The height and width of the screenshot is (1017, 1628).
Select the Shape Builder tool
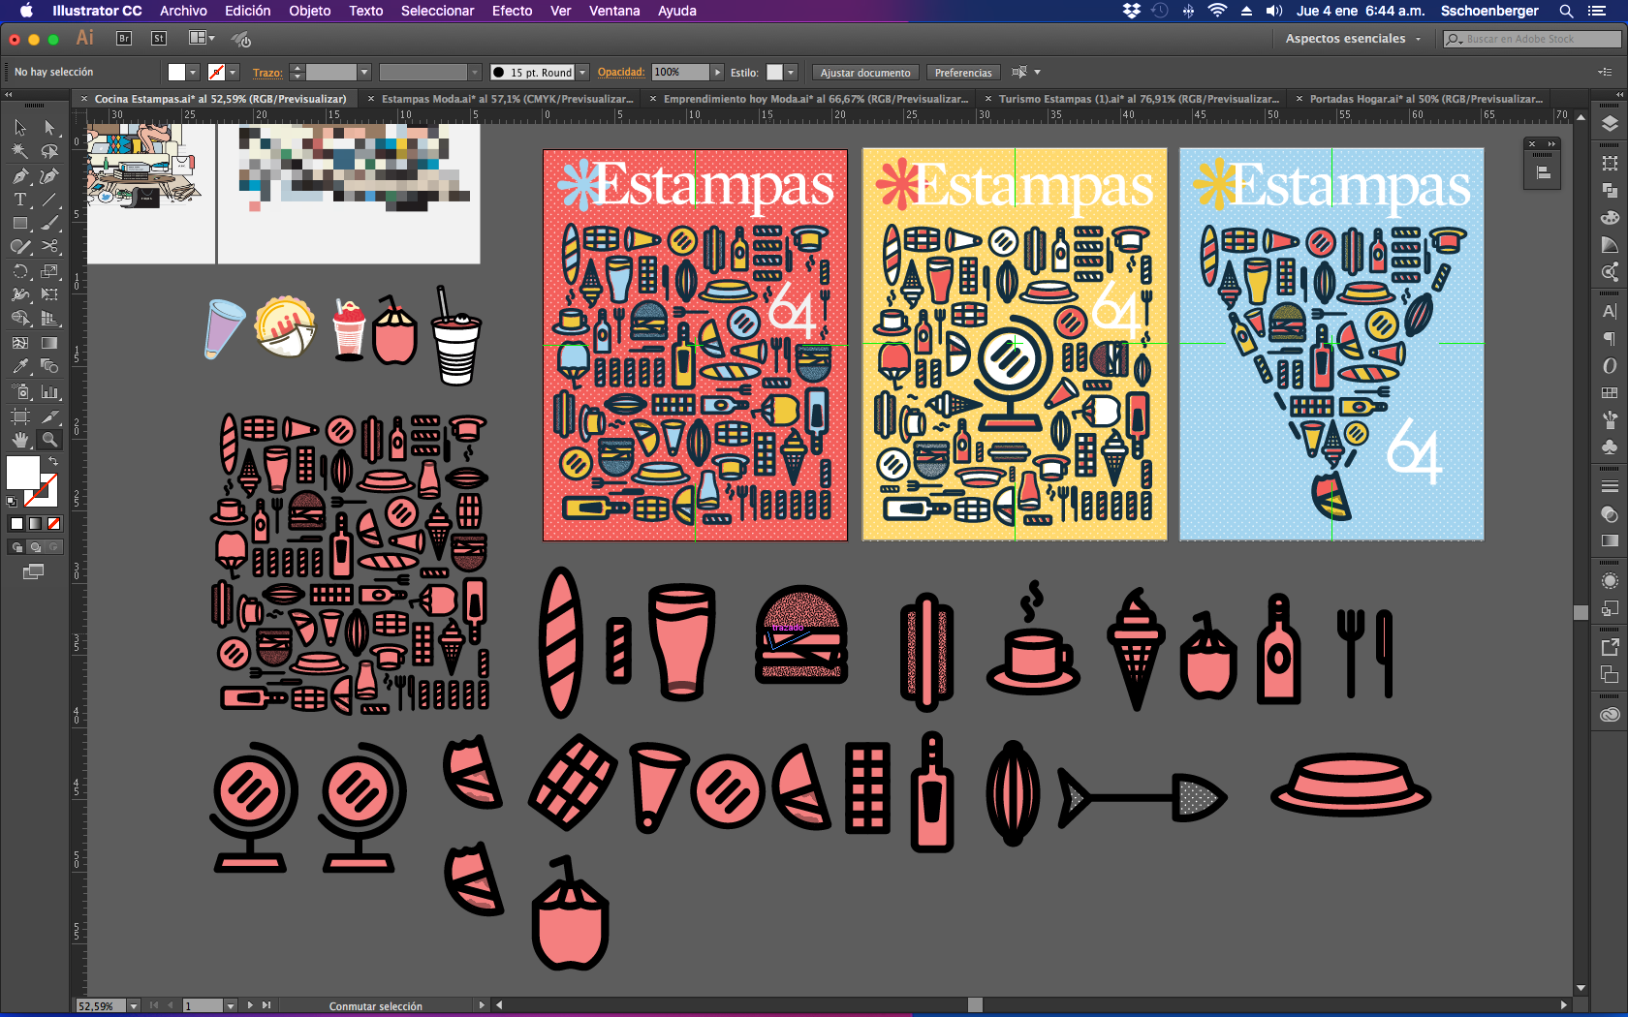click(x=20, y=319)
